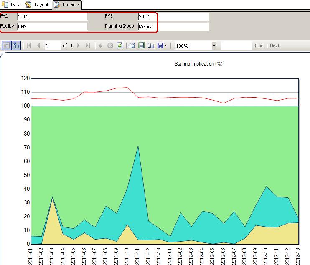Click the export save disk icon
The image size is (310, 265).
160,45
